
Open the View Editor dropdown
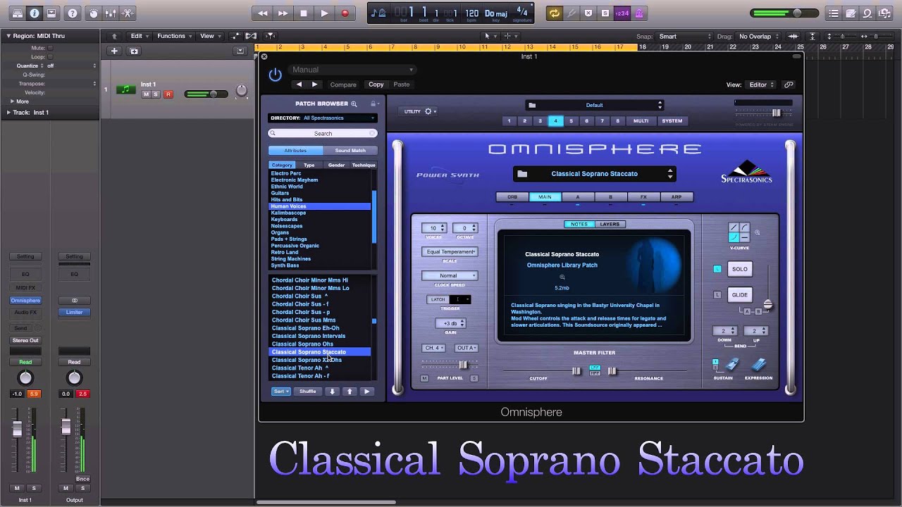761,84
